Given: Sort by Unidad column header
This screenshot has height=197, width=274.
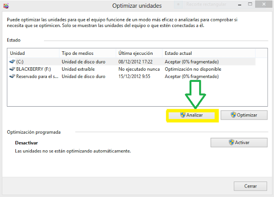Looking at the screenshot, I should [33, 53].
